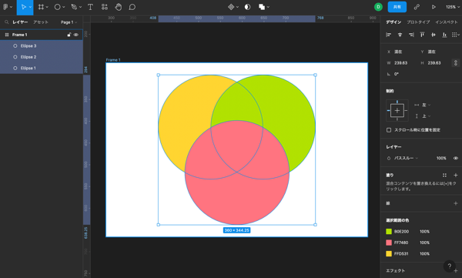462x278 pixels.
Task: Open distribute spacing options dropdown
Action: (456, 35)
